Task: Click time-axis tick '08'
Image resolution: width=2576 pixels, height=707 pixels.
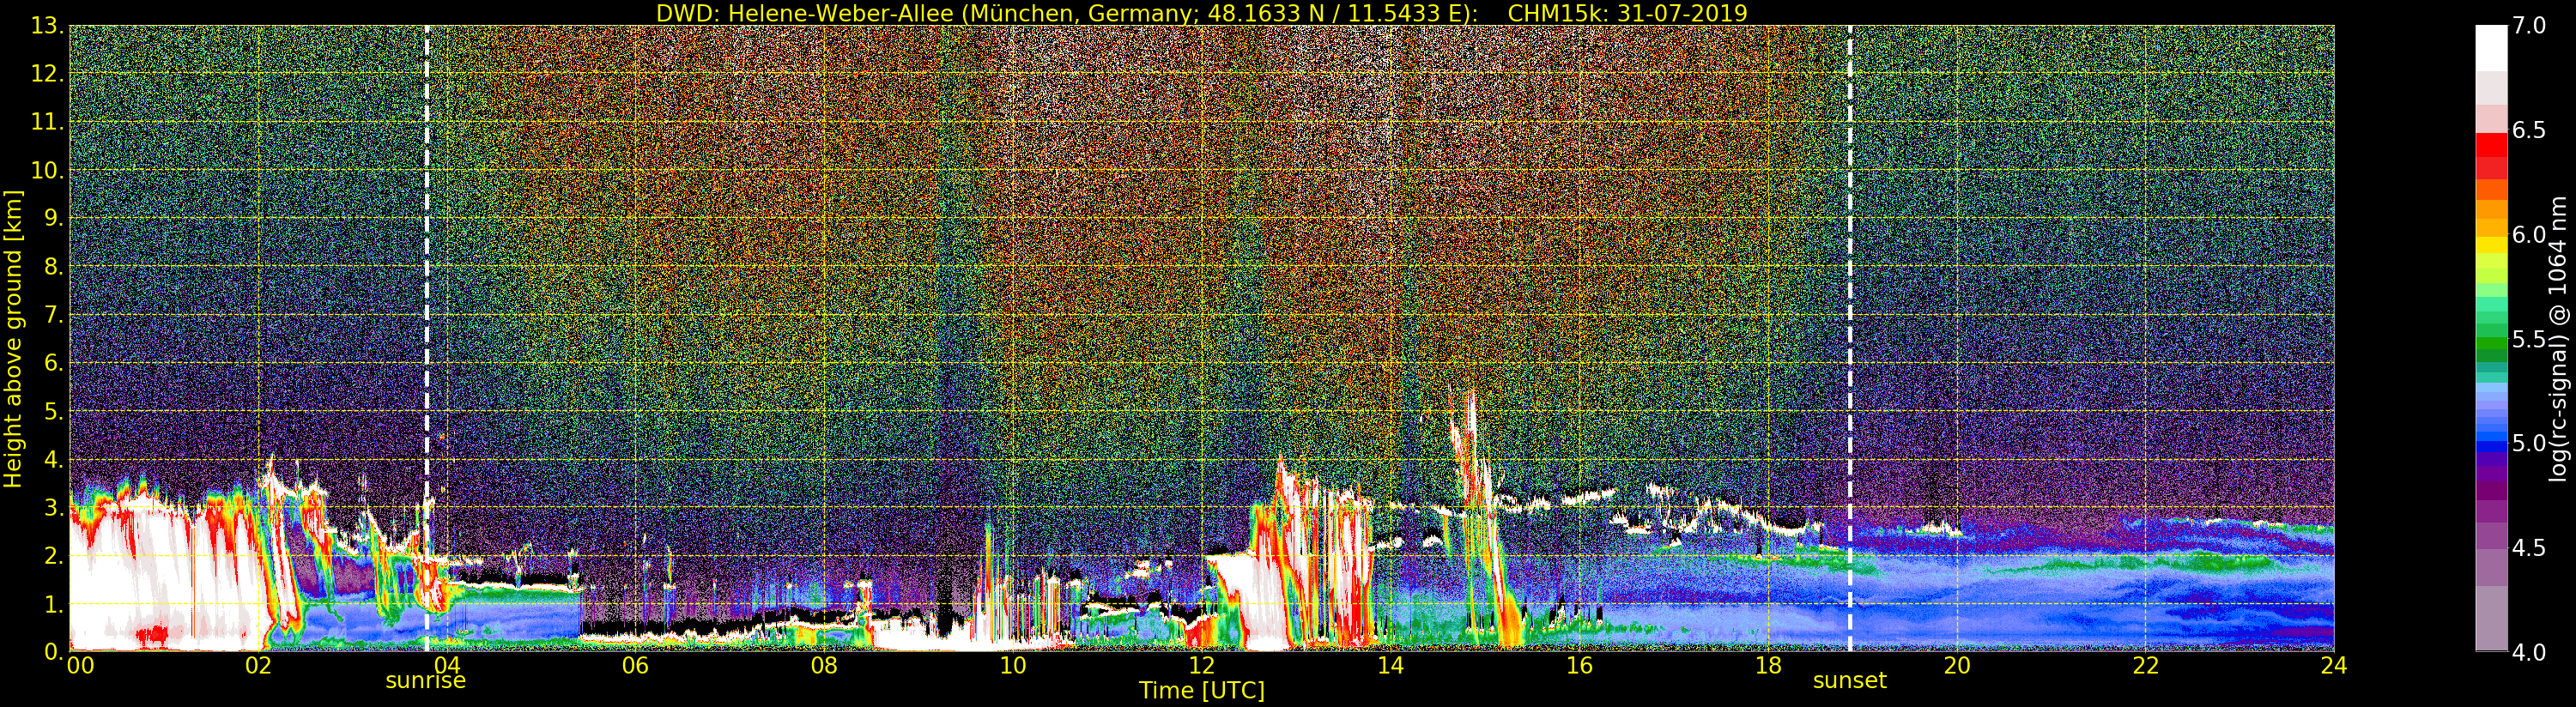Action: coord(824,666)
